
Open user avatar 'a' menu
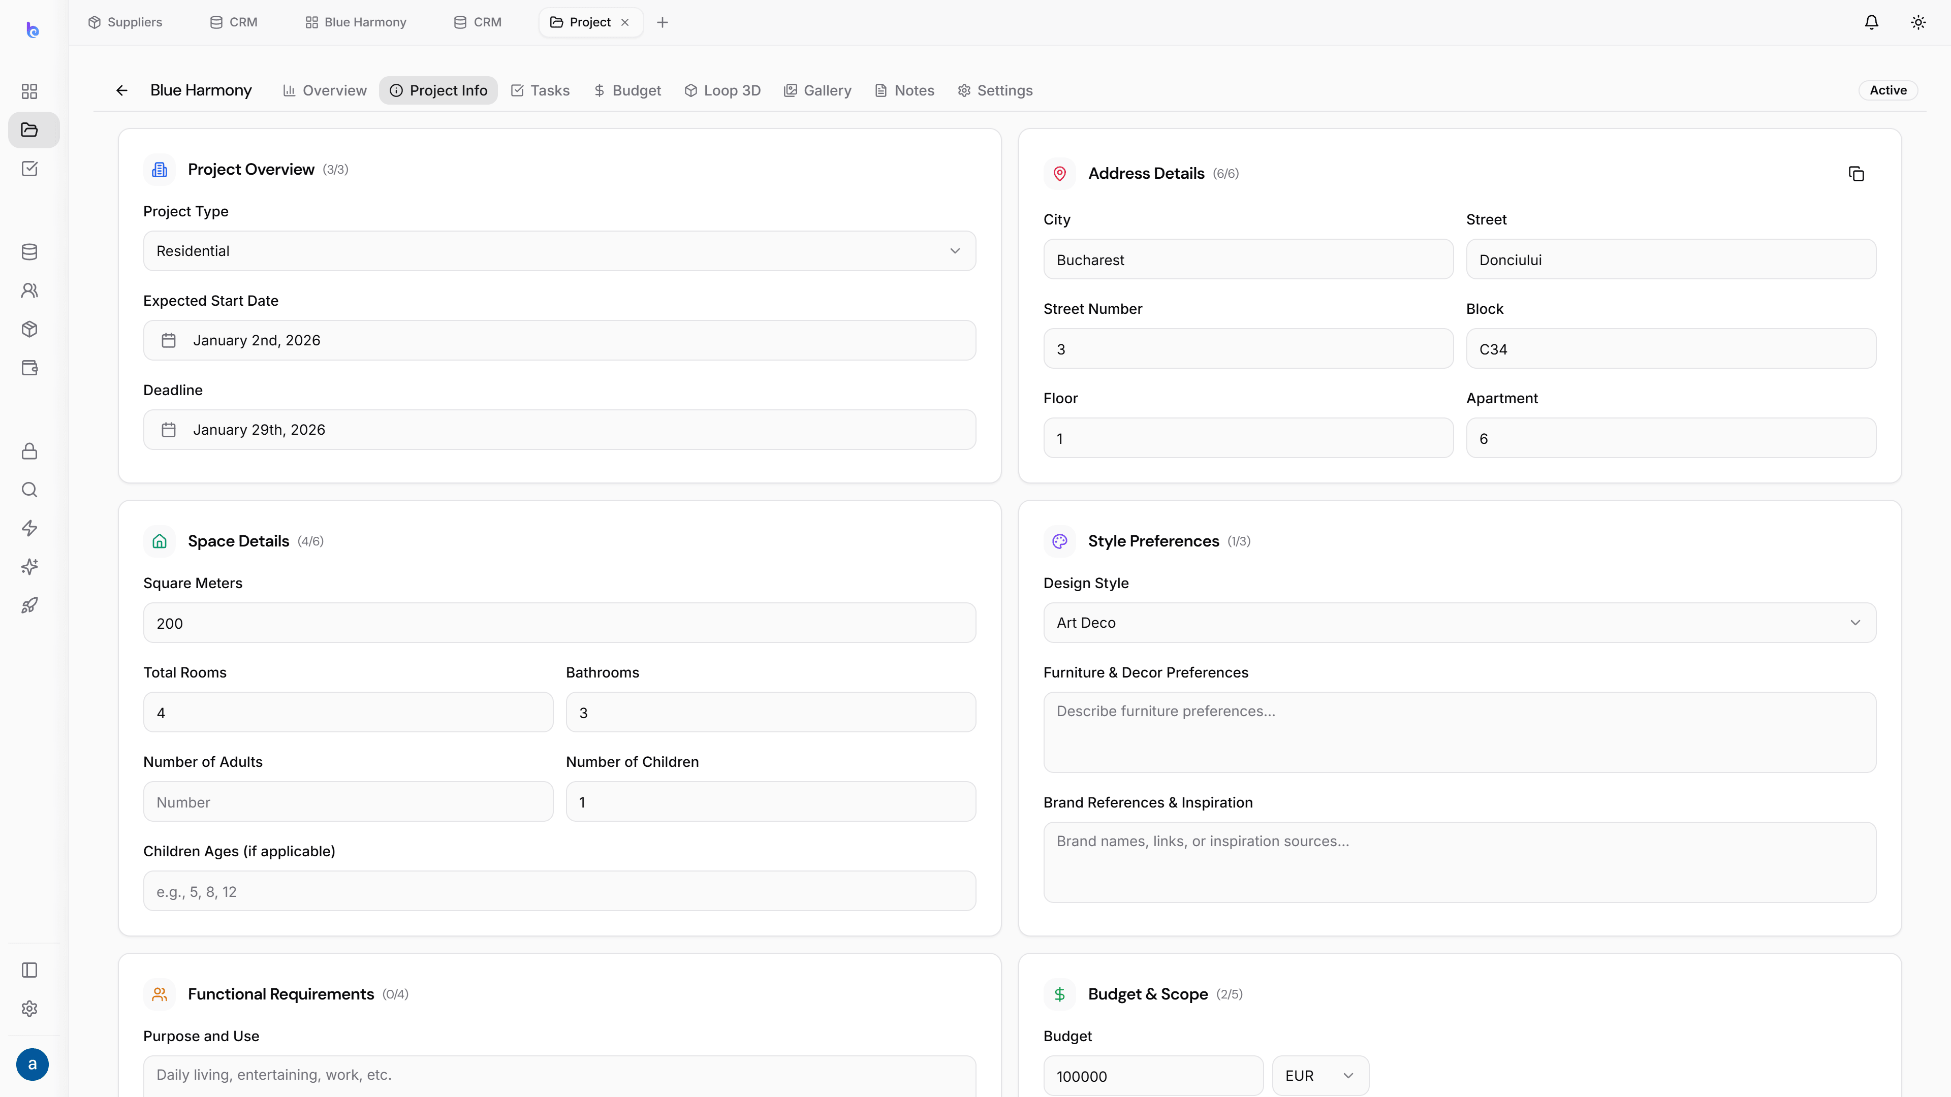(x=33, y=1064)
